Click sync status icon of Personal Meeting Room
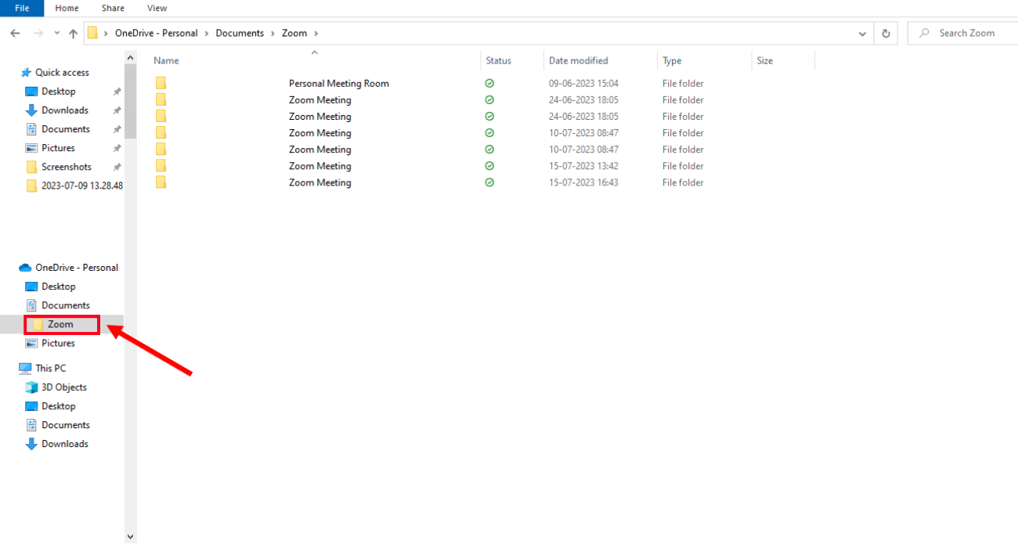The height and width of the screenshot is (548, 1018). tap(489, 83)
